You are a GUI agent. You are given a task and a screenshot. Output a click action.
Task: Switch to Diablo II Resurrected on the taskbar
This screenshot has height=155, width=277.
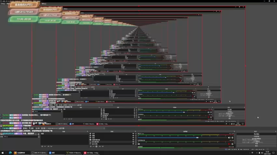coord(74,153)
